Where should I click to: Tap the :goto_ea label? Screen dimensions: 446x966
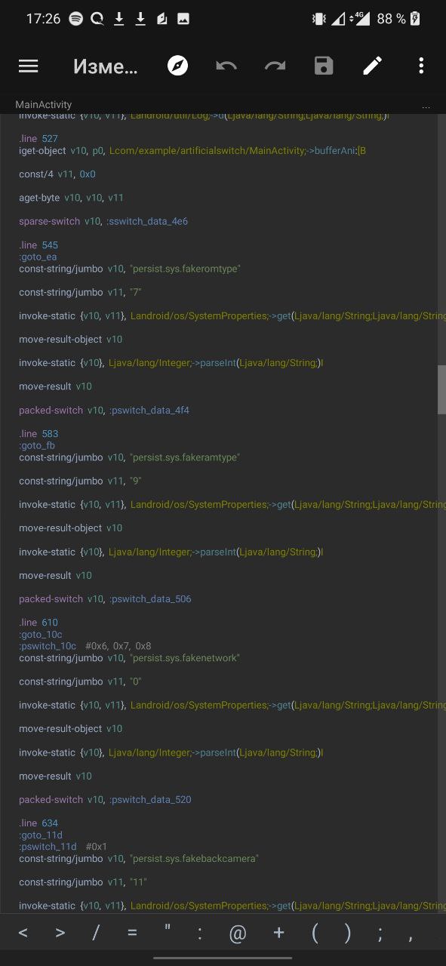point(38,257)
